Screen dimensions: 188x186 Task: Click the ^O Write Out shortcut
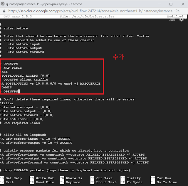point(42,178)
